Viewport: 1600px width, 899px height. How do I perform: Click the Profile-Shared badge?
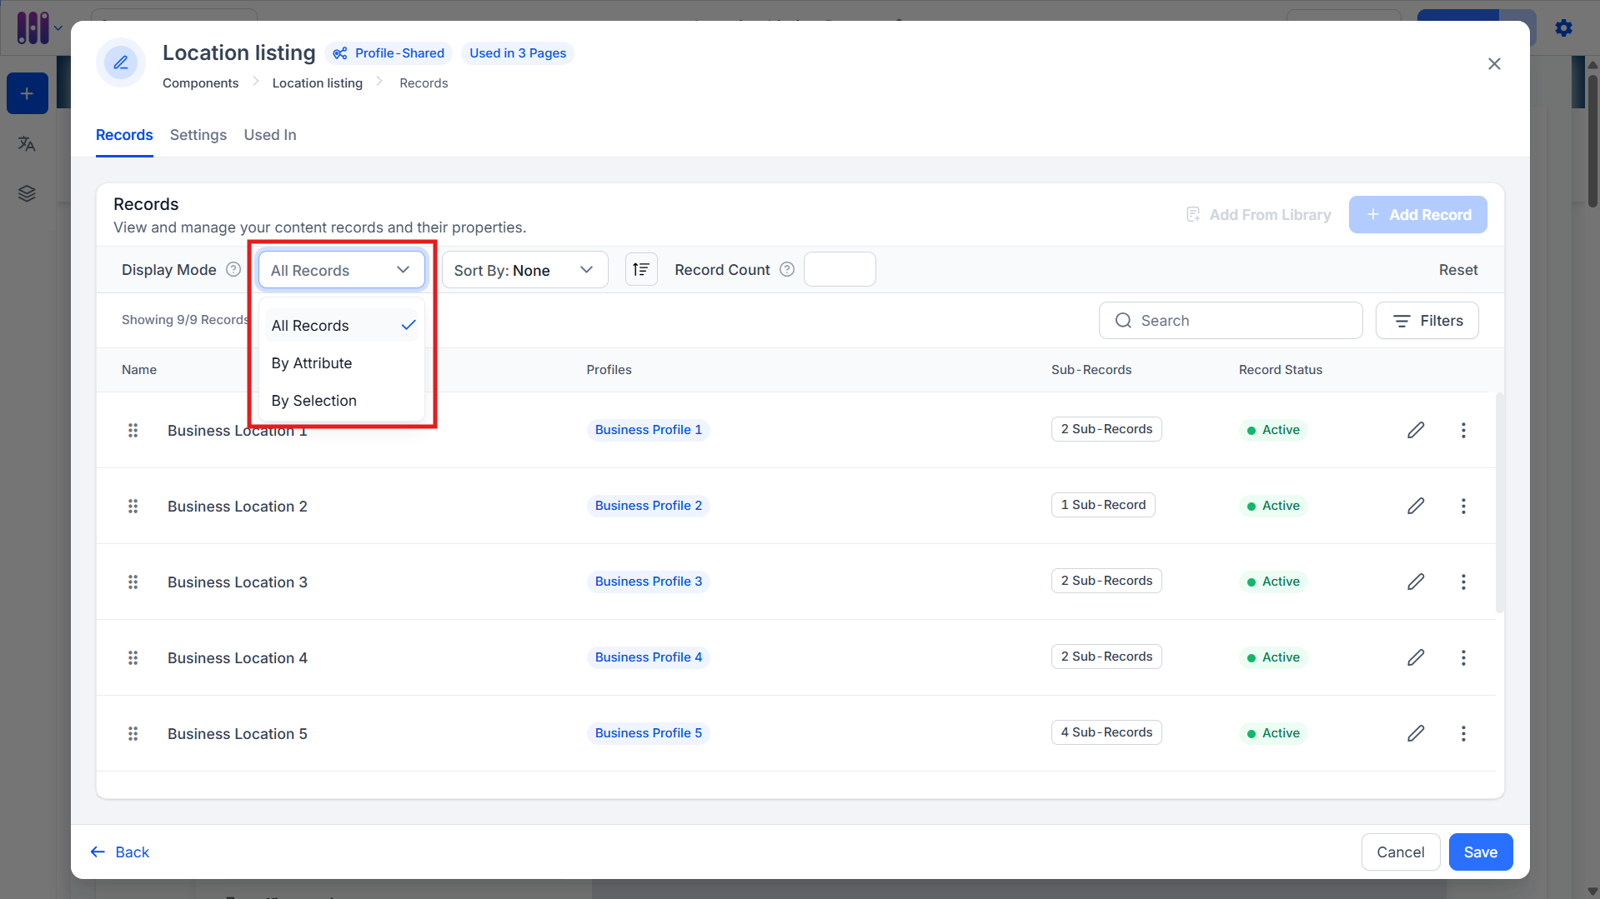point(389,53)
